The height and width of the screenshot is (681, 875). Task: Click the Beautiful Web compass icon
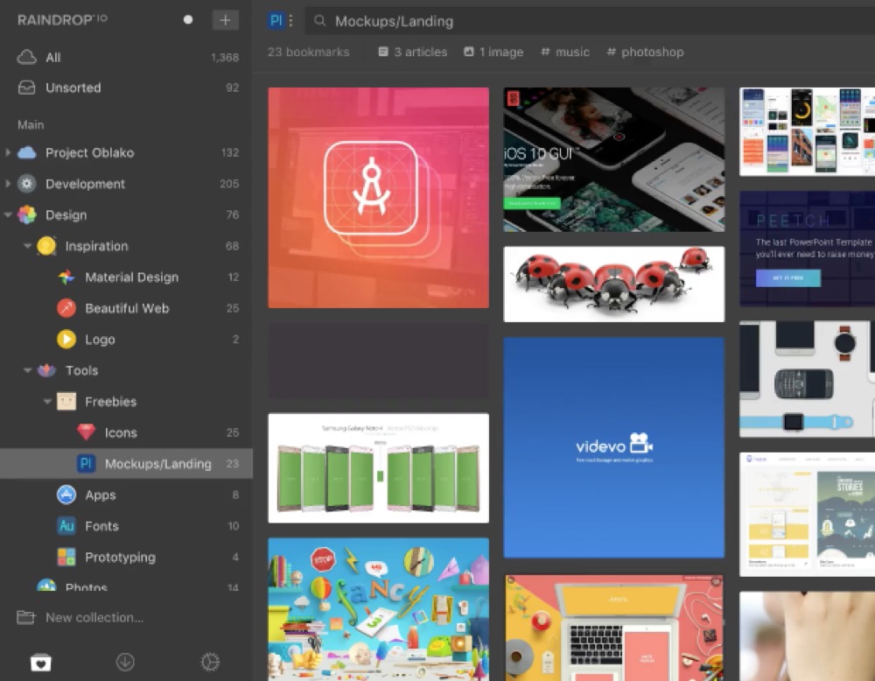(66, 308)
